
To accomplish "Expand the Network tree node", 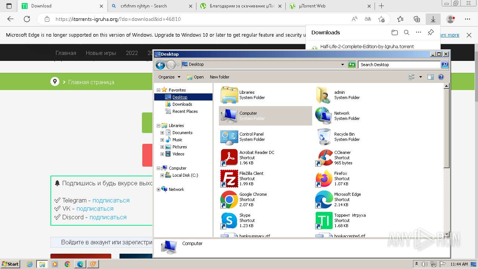I will (x=158, y=189).
